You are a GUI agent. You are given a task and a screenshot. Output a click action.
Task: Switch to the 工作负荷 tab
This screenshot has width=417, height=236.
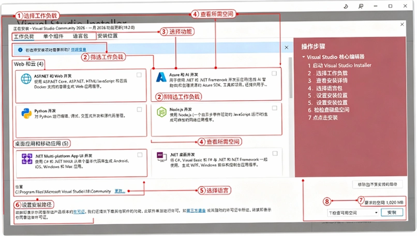point(24,36)
